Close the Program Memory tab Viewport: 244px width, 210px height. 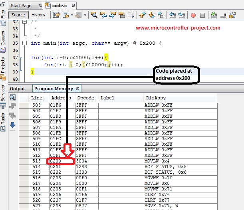click(77, 89)
